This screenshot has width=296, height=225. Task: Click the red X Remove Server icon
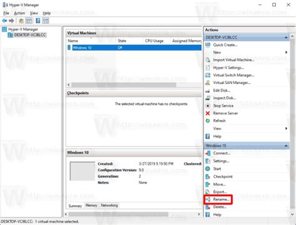pyautogui.click(x=208, y=113)
